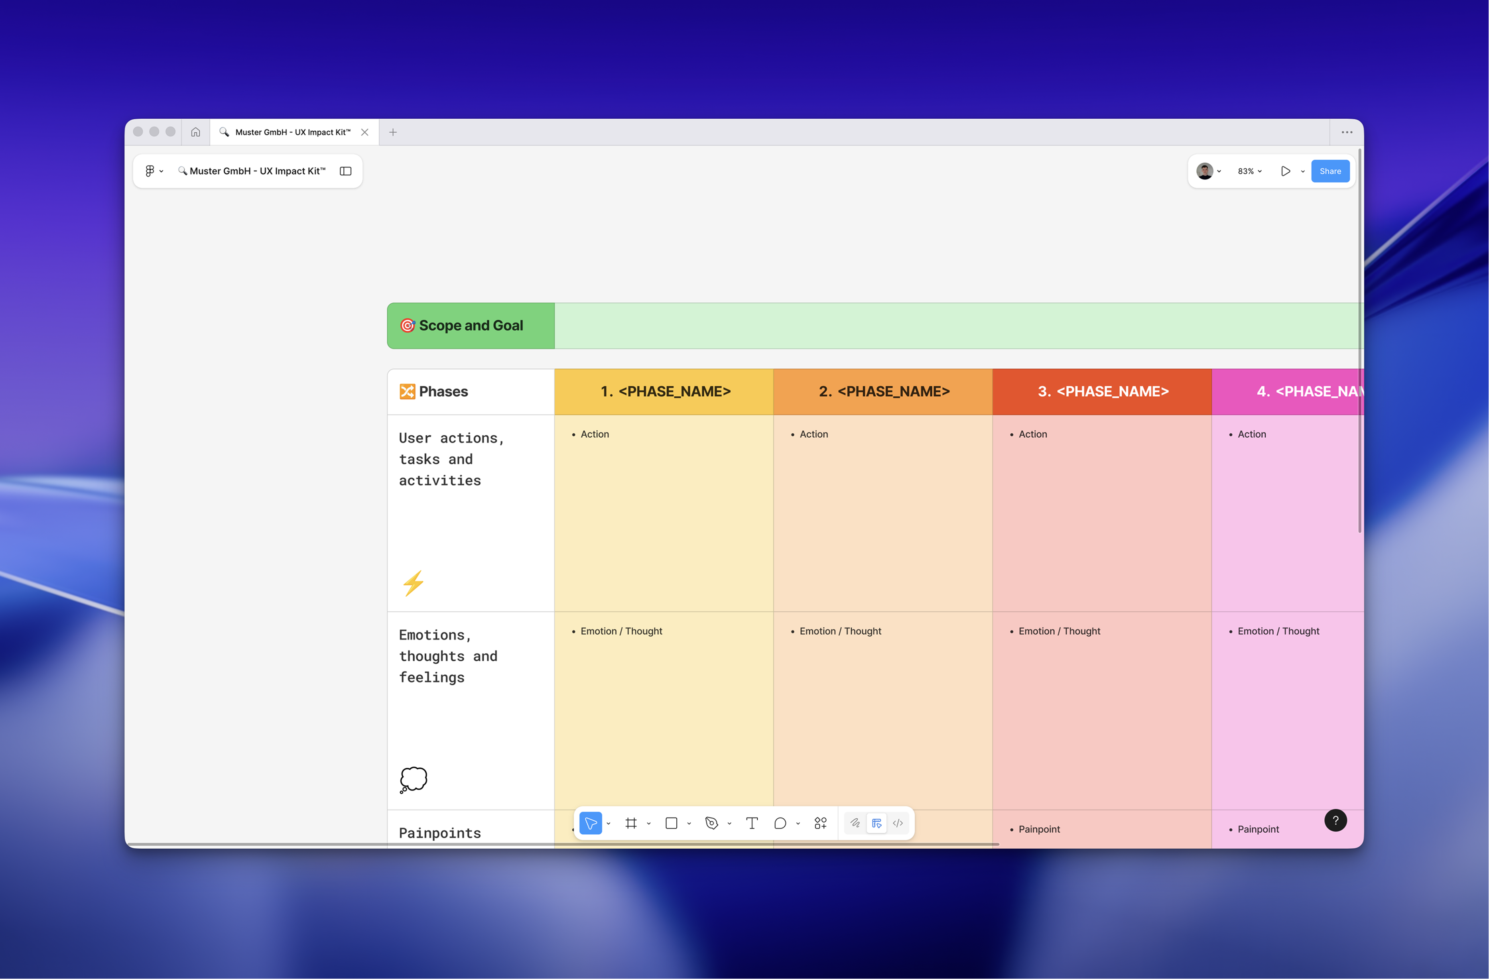The image size is (1489, 979).
Task: Select the Rectangle shape tool
Action: [671, 823]
